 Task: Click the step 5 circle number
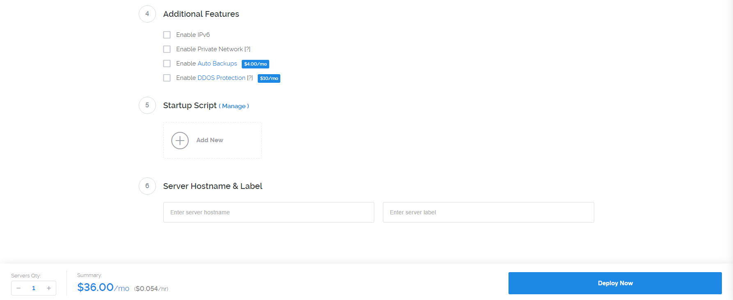(147, 105)
